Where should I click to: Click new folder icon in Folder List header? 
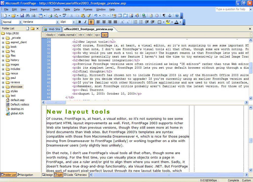tap(33, 29)
